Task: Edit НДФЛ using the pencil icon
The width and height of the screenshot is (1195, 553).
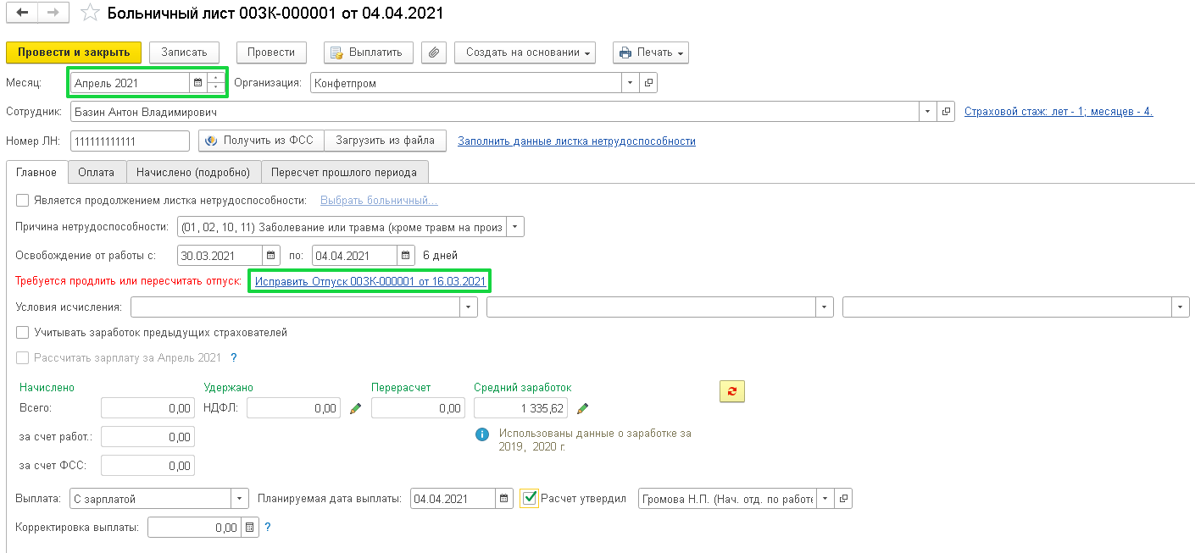Action: click(355, 409)
